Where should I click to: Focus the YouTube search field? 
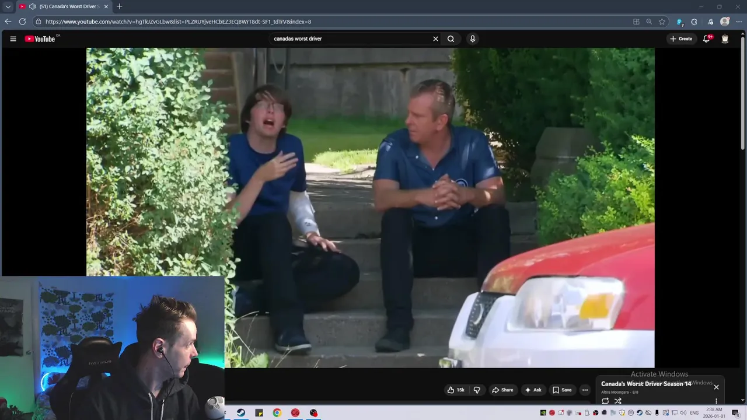click(350, 39)
